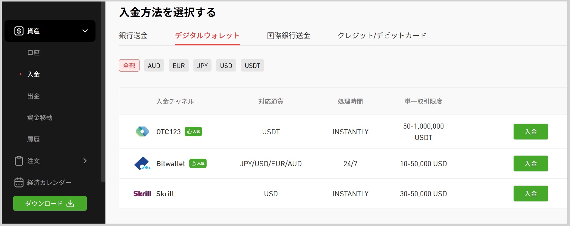Switch to the 銀行送金 tab
Viewport: 570px width, 226px height.
coord(133,35)
